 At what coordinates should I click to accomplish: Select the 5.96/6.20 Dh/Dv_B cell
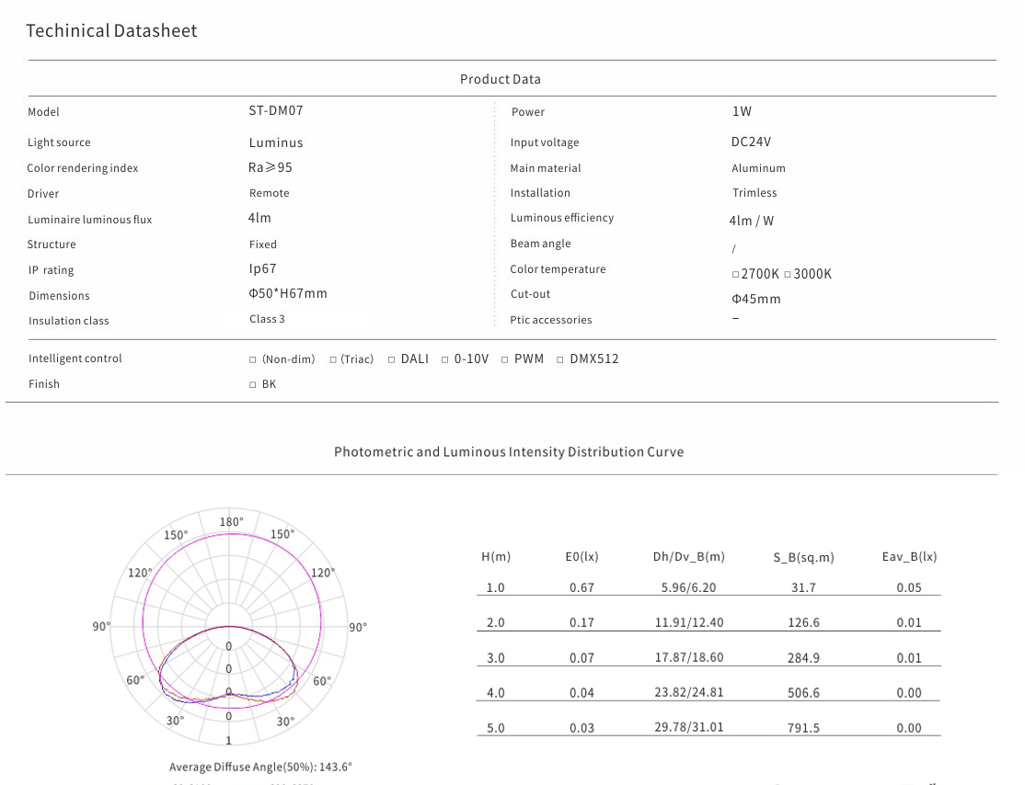(689, 588)
